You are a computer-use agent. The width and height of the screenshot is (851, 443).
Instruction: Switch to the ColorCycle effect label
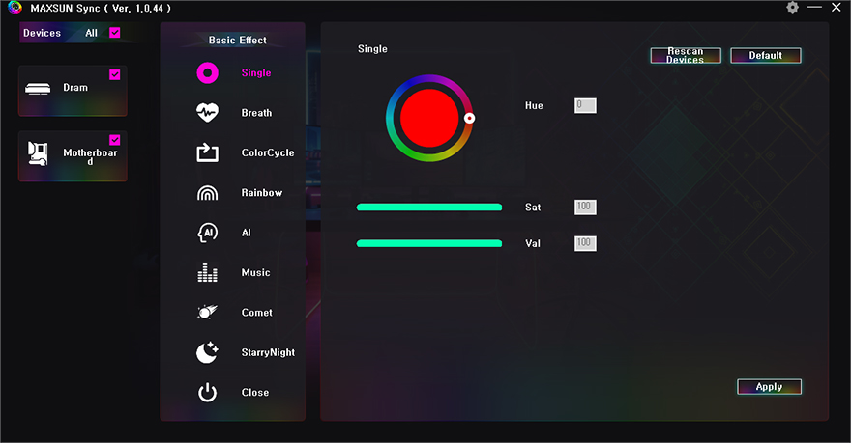(x=268, y=152)
